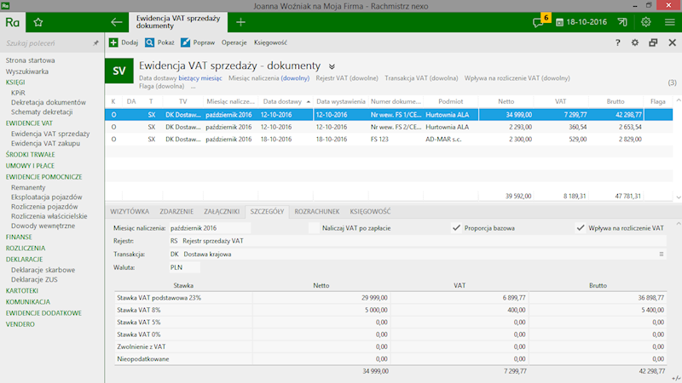Open Deklaracje ZUS in sidebar
The width and height of the screenshot is (682, 383).
34,280
